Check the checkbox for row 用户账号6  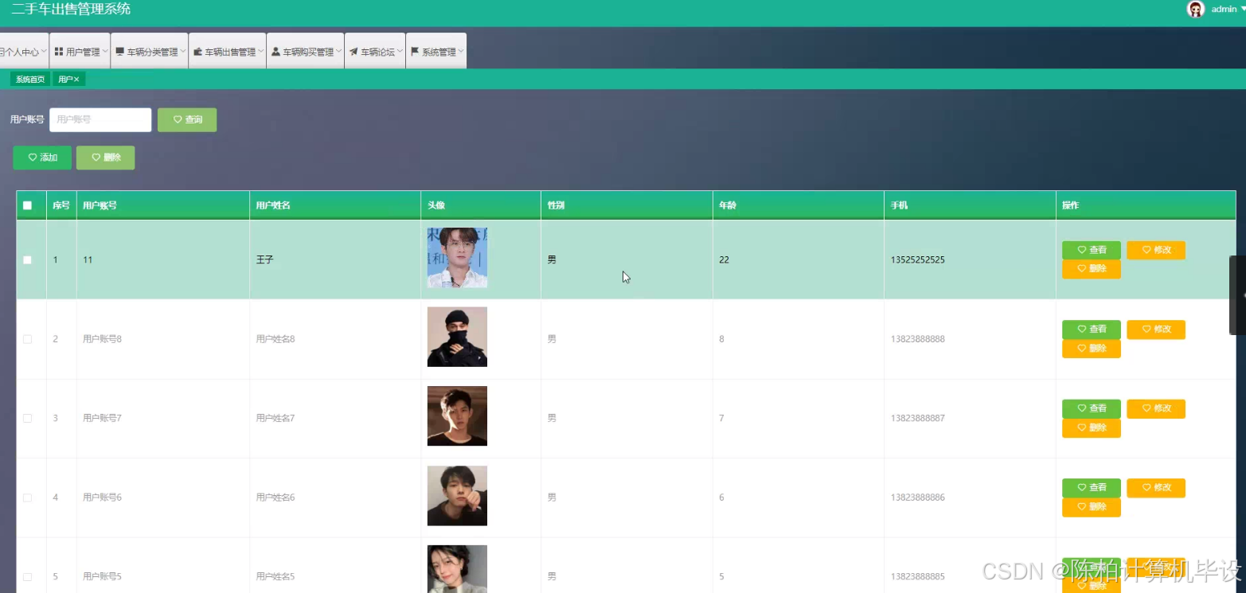[28, 497]
